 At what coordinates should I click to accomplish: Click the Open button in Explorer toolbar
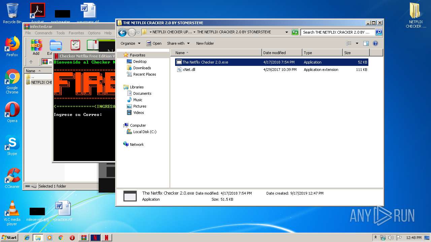pyautogui.click(x=154, y=43)
